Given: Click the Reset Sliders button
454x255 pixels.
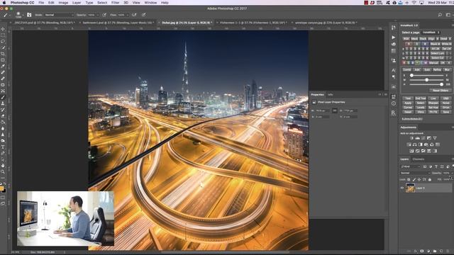Looking at the screenshot, I should (441, 91).
